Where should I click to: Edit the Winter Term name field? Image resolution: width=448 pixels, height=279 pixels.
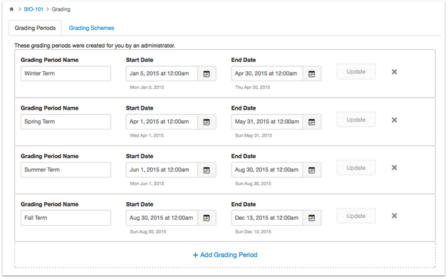66,74
